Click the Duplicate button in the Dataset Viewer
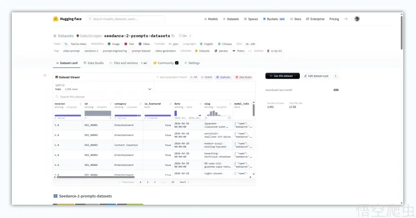This screenshot has height=218, width=416. (x=223, y=77)
